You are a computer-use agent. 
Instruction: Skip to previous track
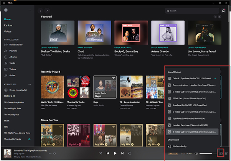[108, 153]
